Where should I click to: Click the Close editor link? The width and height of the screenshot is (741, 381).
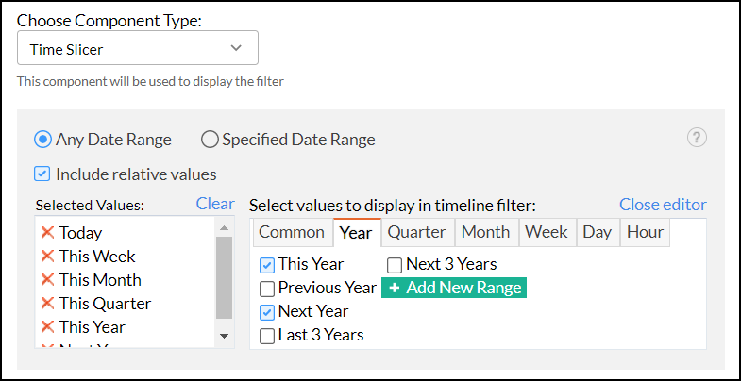(x=663, y=205)
